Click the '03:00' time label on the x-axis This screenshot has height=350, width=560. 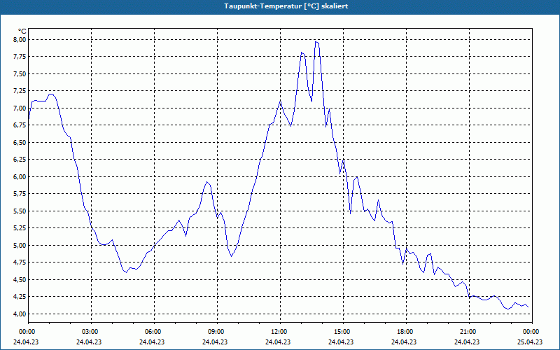coord(92,332)
